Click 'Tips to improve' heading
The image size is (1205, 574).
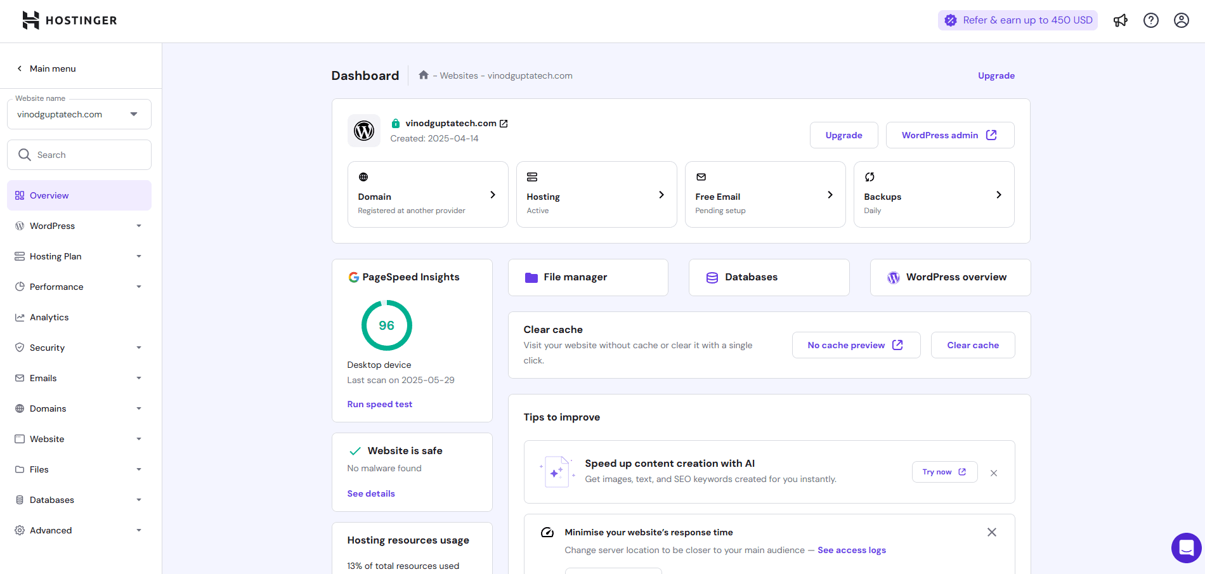562,417
